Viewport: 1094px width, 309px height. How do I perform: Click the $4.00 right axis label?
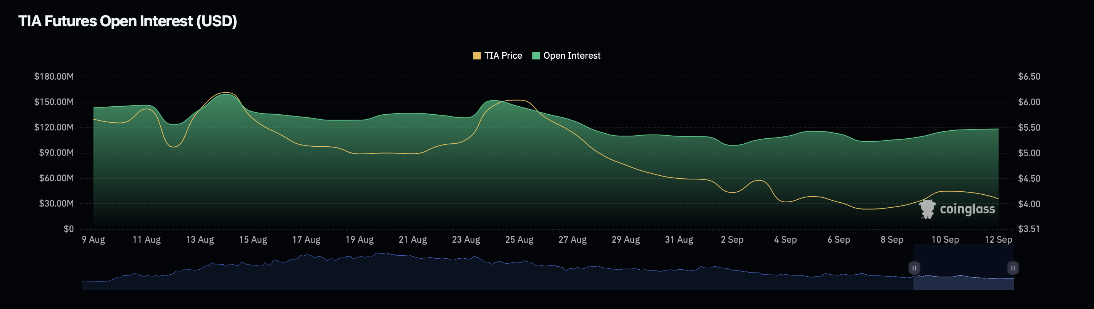click(x=1029, y=204)
